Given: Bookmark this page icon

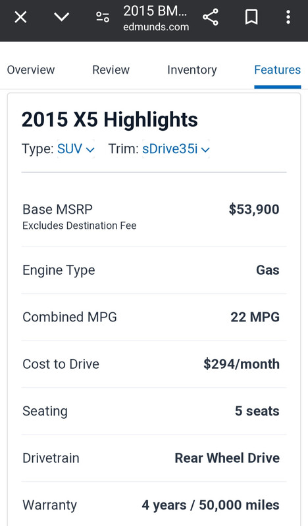Looking at the screenshot, I should (251, 17).
